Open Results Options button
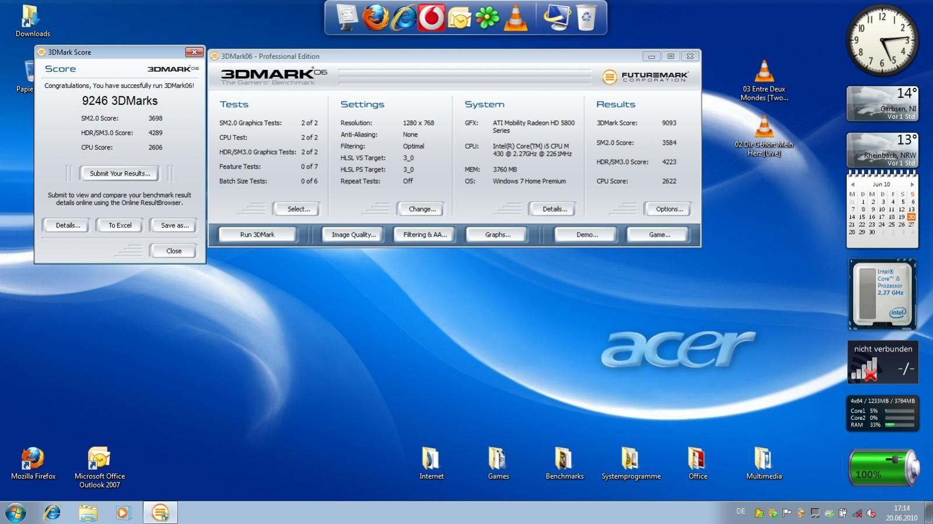 (669, 209)
